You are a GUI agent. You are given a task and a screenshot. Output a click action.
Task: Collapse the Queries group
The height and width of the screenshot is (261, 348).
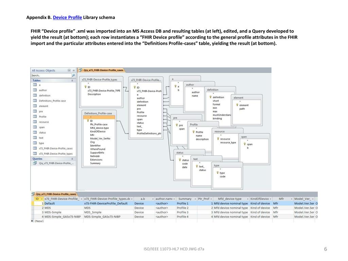[x=72, y=159]
